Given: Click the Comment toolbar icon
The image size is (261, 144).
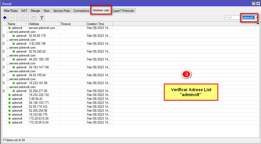Looking at the screenshot, I should pos(34,18).
